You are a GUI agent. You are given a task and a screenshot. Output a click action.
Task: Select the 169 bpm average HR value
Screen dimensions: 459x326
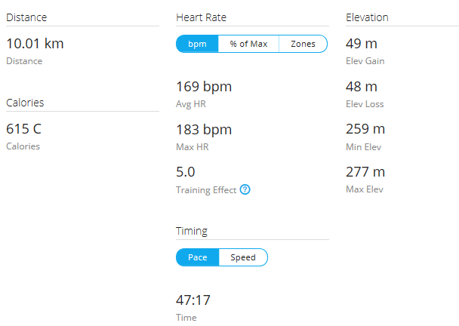[204, 87]
